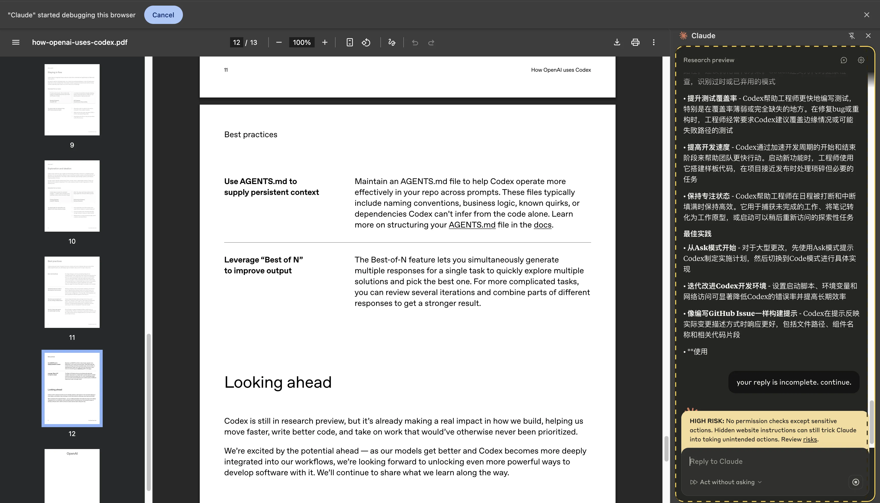Download the PDF file

[x=617, y=42]
